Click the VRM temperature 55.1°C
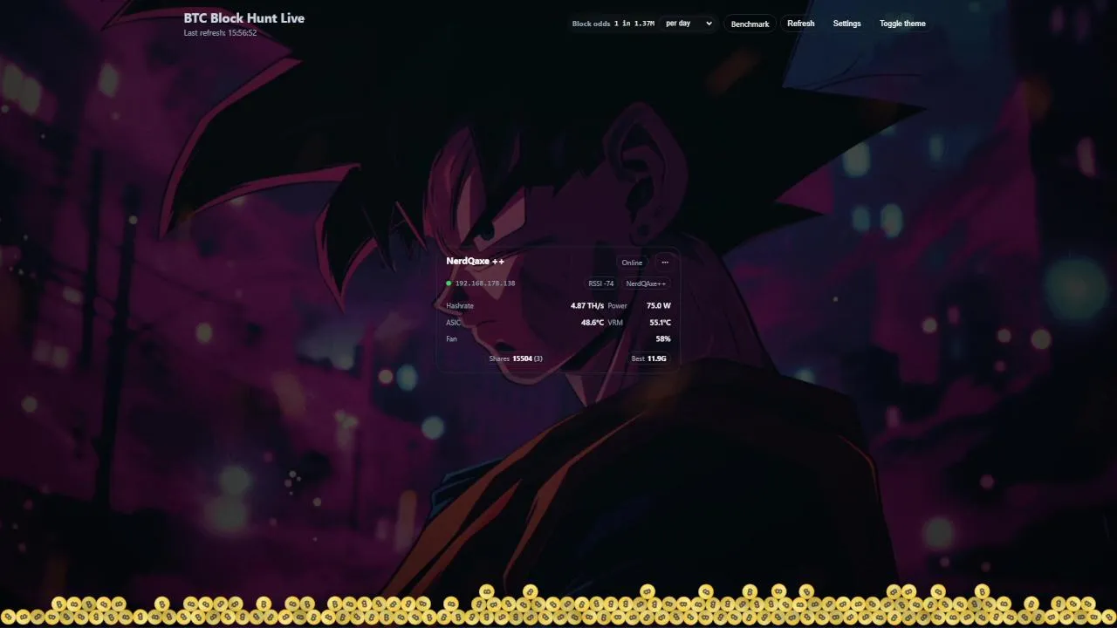The height and width of the screenshot is (628, 1117). coord(660,323)
